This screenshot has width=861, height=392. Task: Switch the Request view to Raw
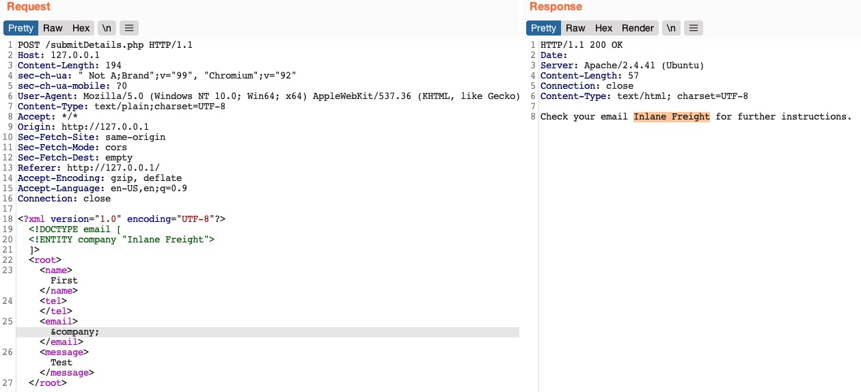53,28
